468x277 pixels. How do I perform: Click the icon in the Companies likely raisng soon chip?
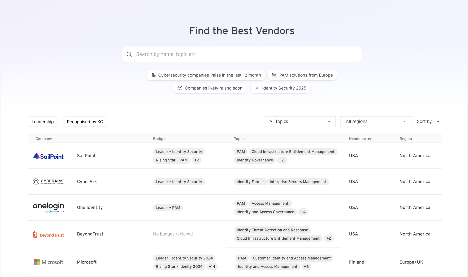click(180, 88)
